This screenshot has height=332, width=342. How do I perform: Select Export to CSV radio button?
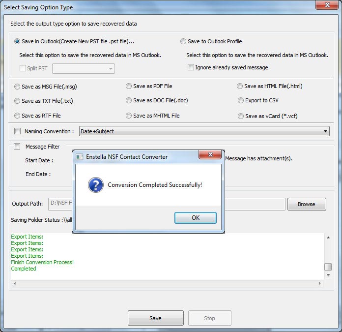point(240,101)
